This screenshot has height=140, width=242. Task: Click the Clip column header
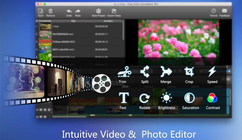(73, 21)
